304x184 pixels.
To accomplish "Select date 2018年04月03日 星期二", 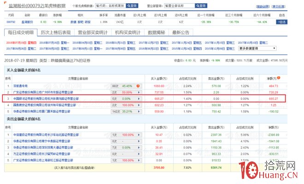I will click(88, 43).
